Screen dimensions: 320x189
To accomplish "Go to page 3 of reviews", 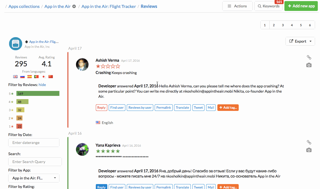I will 283,25.
